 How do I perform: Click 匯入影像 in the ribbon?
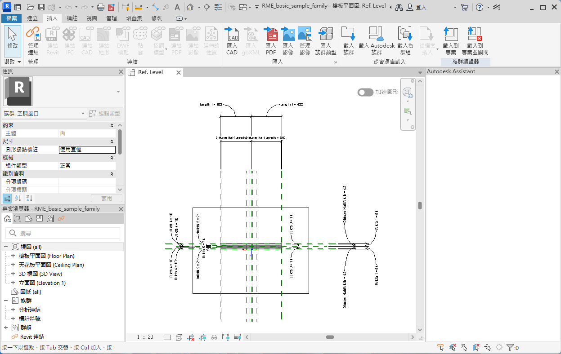point(288,40)
